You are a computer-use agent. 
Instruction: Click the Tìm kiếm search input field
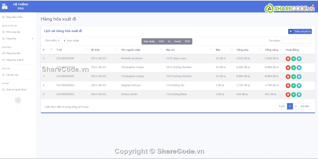(x=296, y=41)
